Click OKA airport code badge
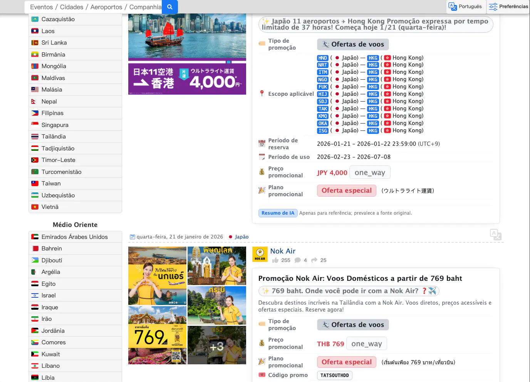The image size is (530, 382). coord(323,123)
